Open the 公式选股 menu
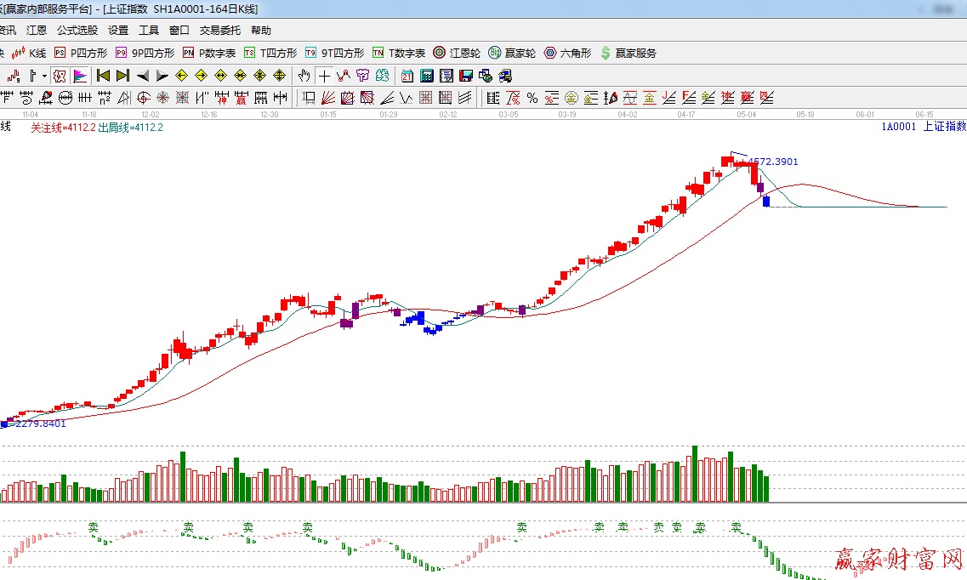 (77, 30)
